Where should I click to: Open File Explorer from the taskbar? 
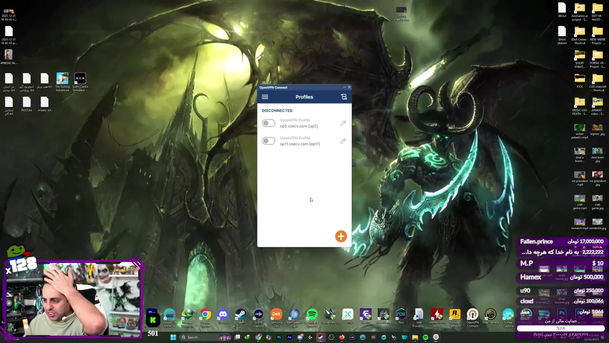[x=415, y=337]
